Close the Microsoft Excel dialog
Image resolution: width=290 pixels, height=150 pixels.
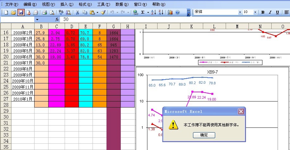tap(241, 111)
